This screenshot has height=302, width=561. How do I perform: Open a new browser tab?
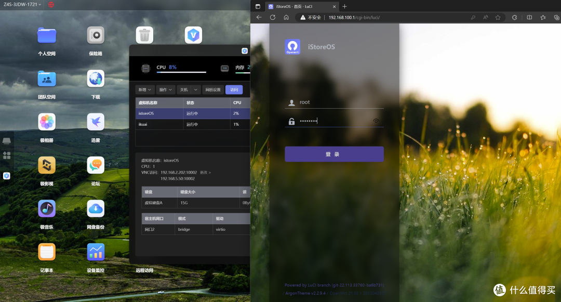(x=344, y=6)
